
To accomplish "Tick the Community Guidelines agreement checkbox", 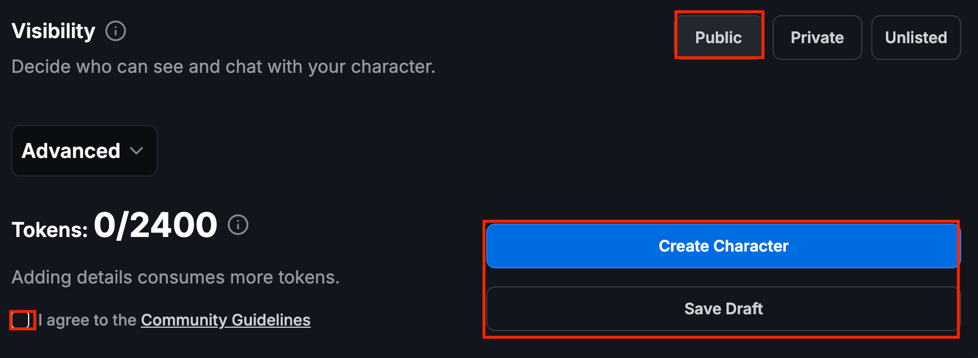I will [21, 320].
